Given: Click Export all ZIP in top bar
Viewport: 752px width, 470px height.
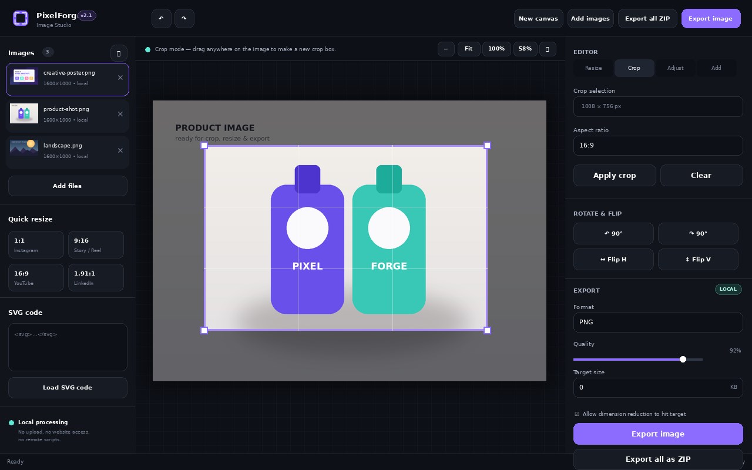Looking at the screenshot, I should (647, 18).
